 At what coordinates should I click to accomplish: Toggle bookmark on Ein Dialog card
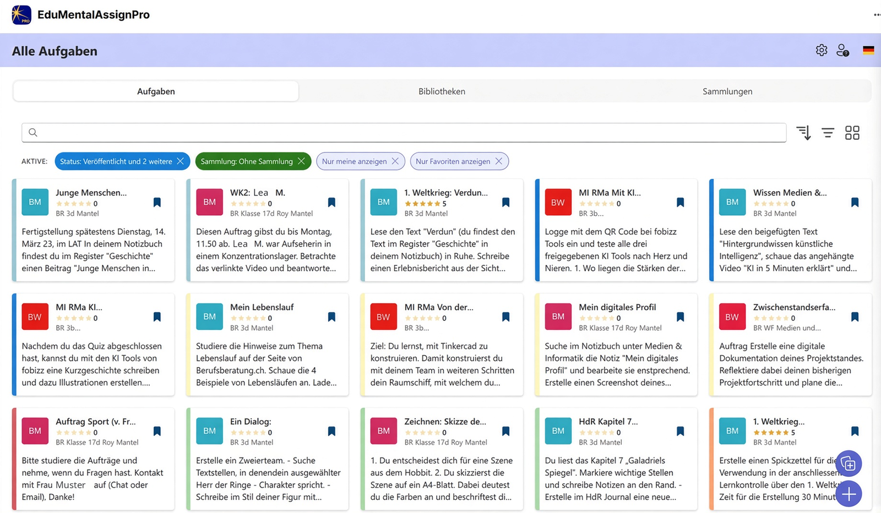point(331,432)
